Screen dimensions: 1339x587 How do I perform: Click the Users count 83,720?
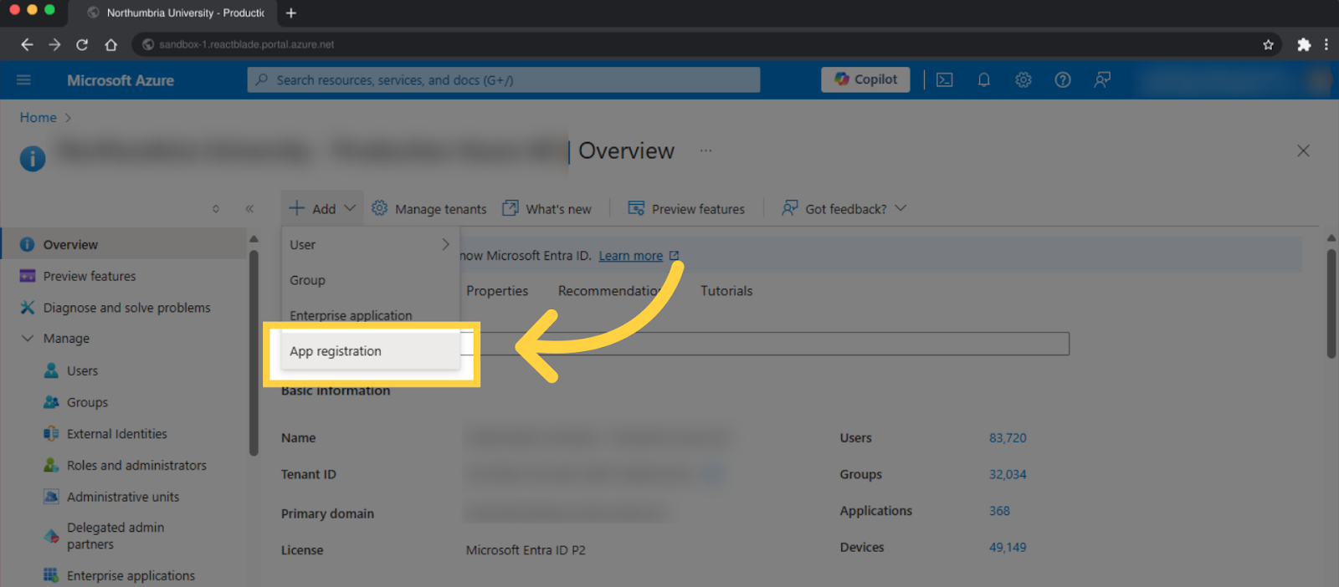click(x=1008, y=438)
